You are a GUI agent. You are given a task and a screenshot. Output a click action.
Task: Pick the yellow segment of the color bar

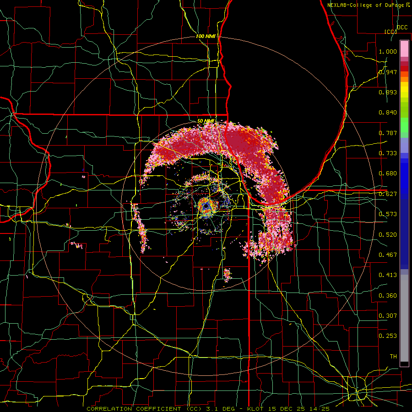pyautogui.click(x=404, y=90)
